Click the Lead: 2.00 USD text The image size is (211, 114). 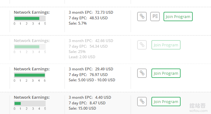coord(82,57)
